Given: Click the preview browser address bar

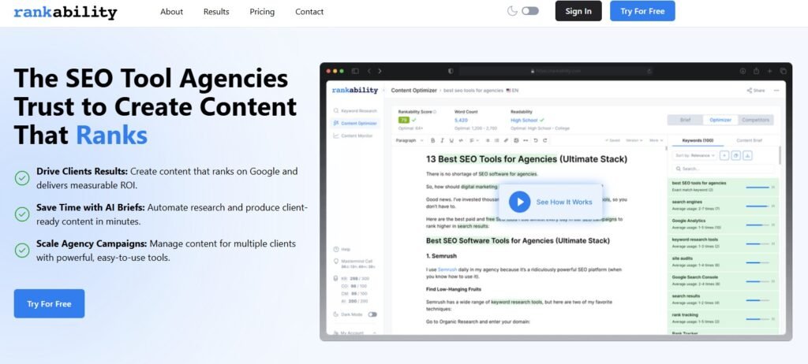Looking at the screenshot, I should tap(556, 71).
